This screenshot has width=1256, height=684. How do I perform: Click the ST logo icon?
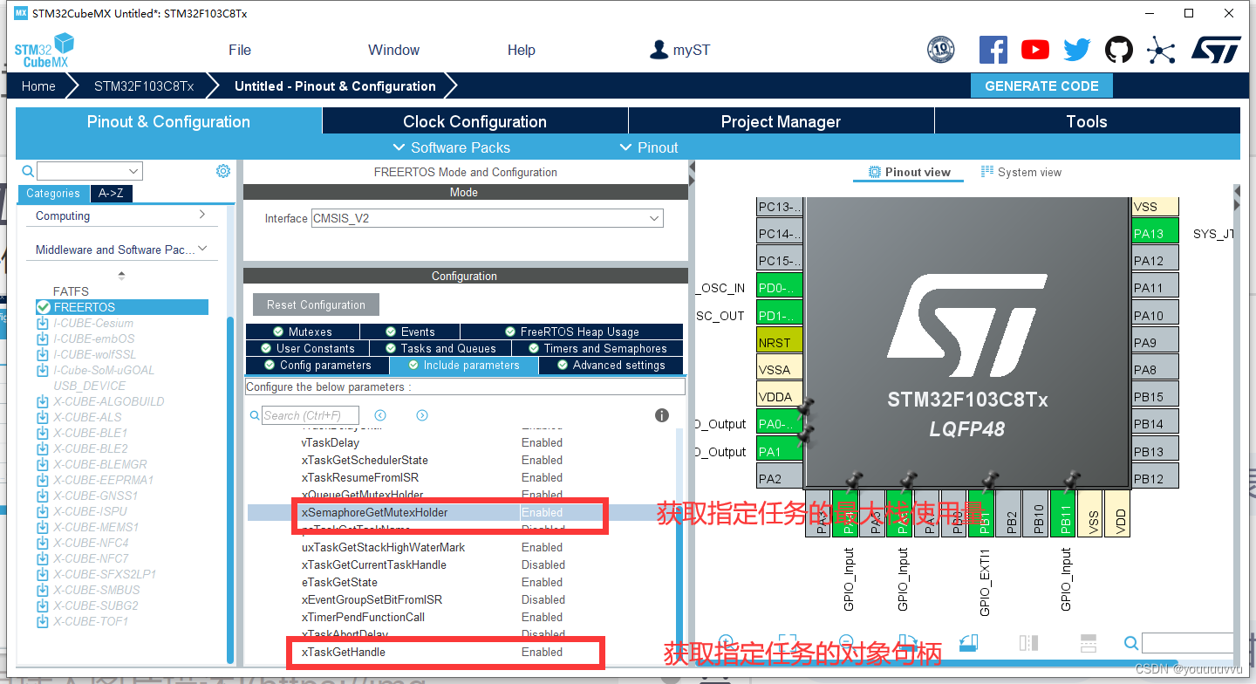[1216, 50]
